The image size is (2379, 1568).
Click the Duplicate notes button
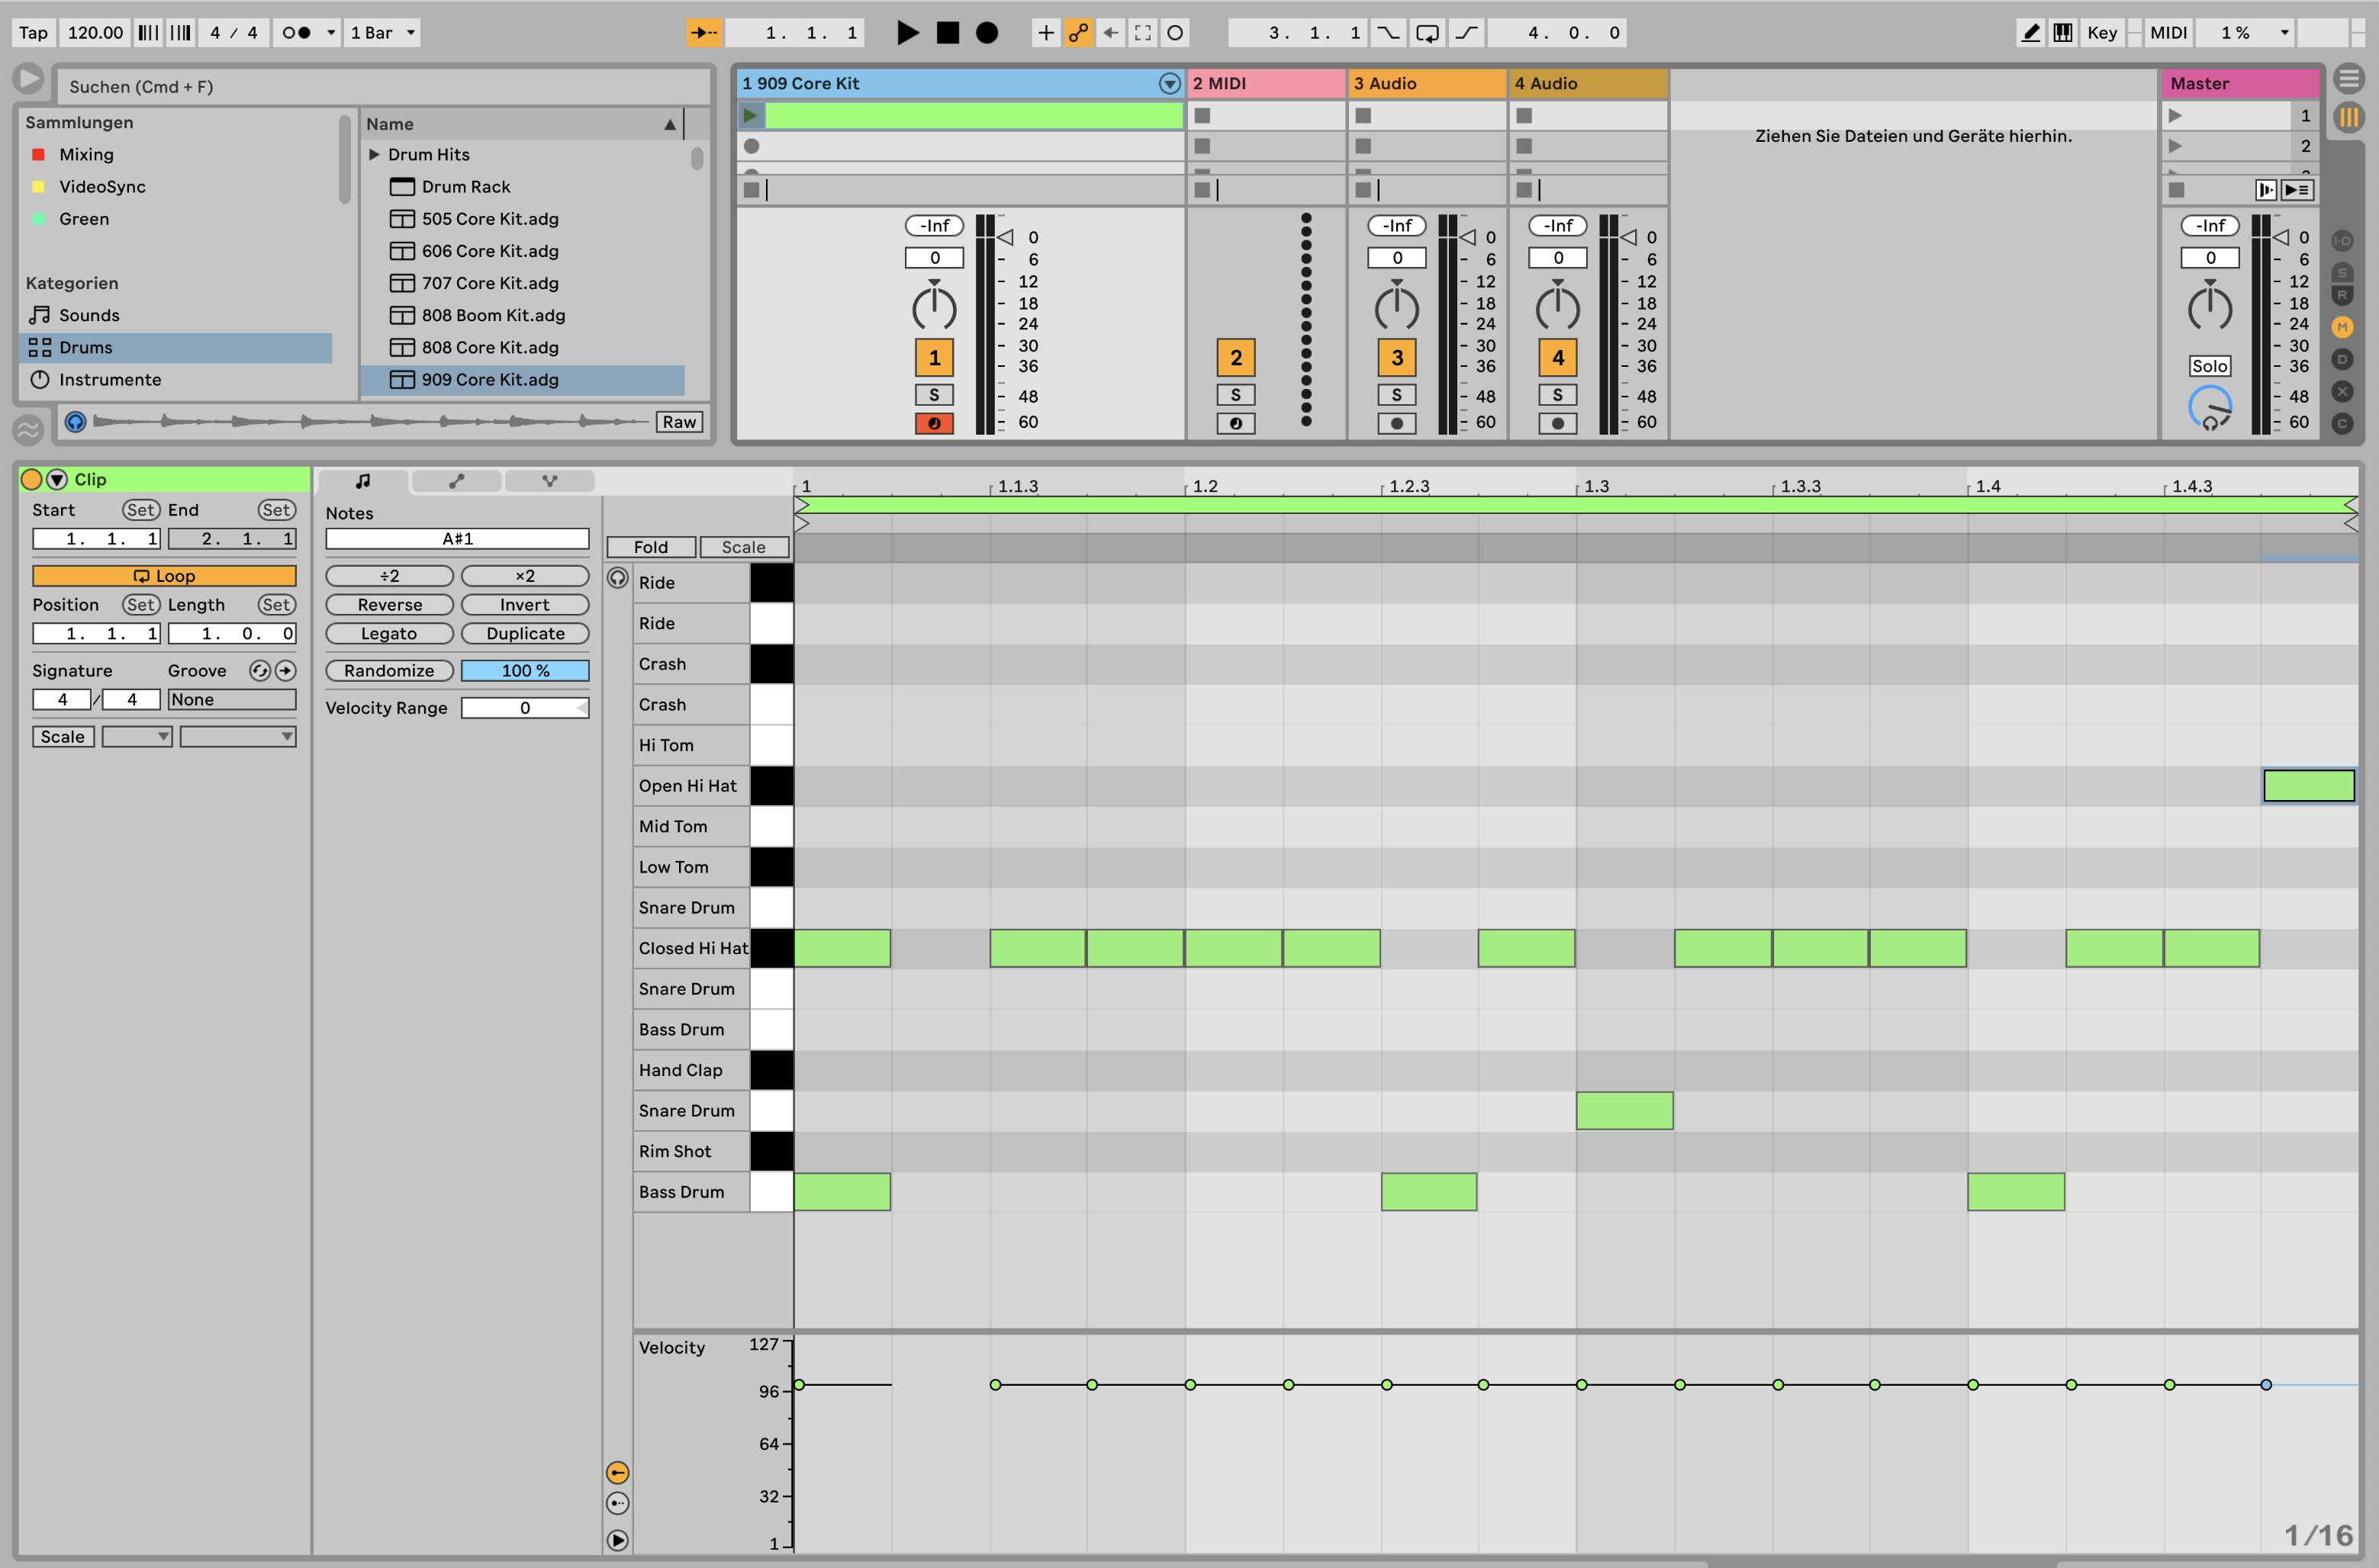(524, 634)
